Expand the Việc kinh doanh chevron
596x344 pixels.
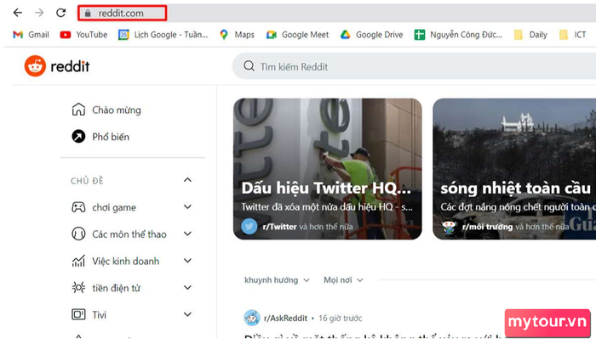click(x=187, y=261)
